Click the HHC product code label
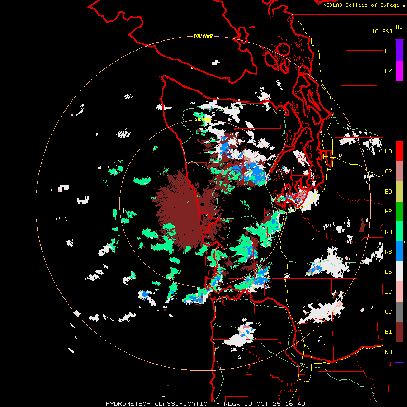Image resolution: width=407 pixels, height=407 pixels. tap(397, 27)
